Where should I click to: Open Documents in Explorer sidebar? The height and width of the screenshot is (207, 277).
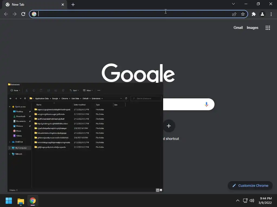tap(21, 121)
